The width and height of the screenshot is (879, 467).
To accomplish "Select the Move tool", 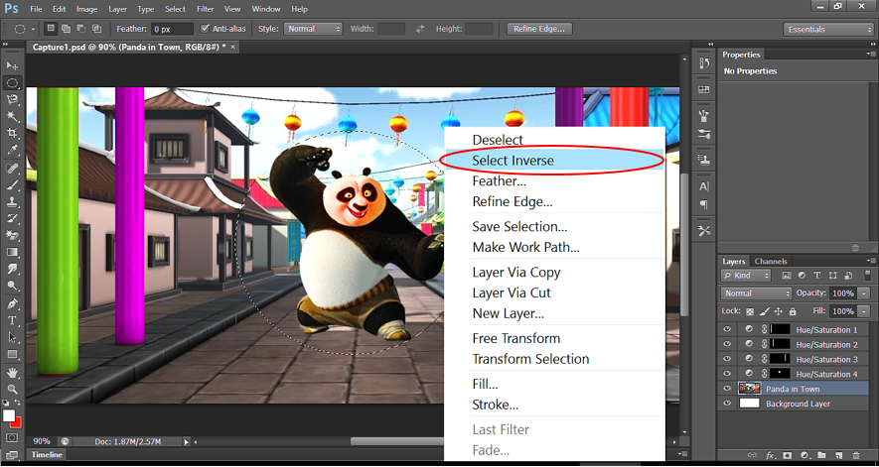I will click(x=12, y=65).
